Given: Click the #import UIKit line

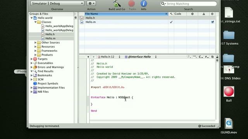Looking at the screenshot, I should [x=108, y=87].
